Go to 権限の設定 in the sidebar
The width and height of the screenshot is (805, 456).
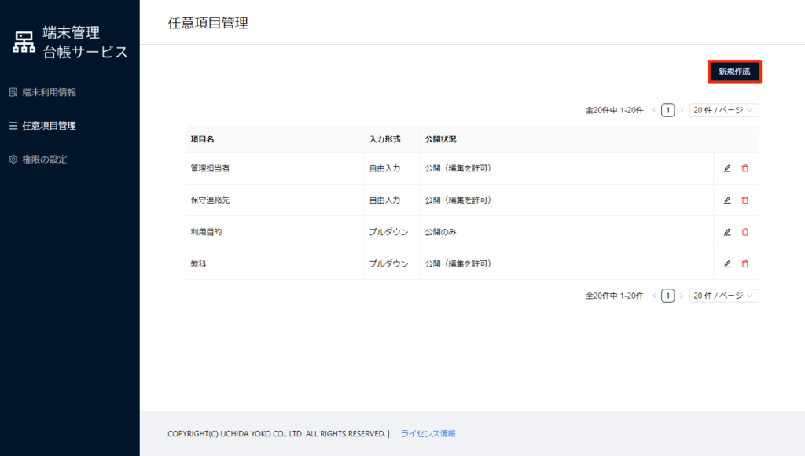[44, 159]
